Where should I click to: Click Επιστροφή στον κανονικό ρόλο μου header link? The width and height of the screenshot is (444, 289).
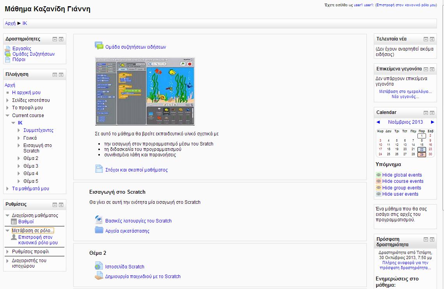406,5
